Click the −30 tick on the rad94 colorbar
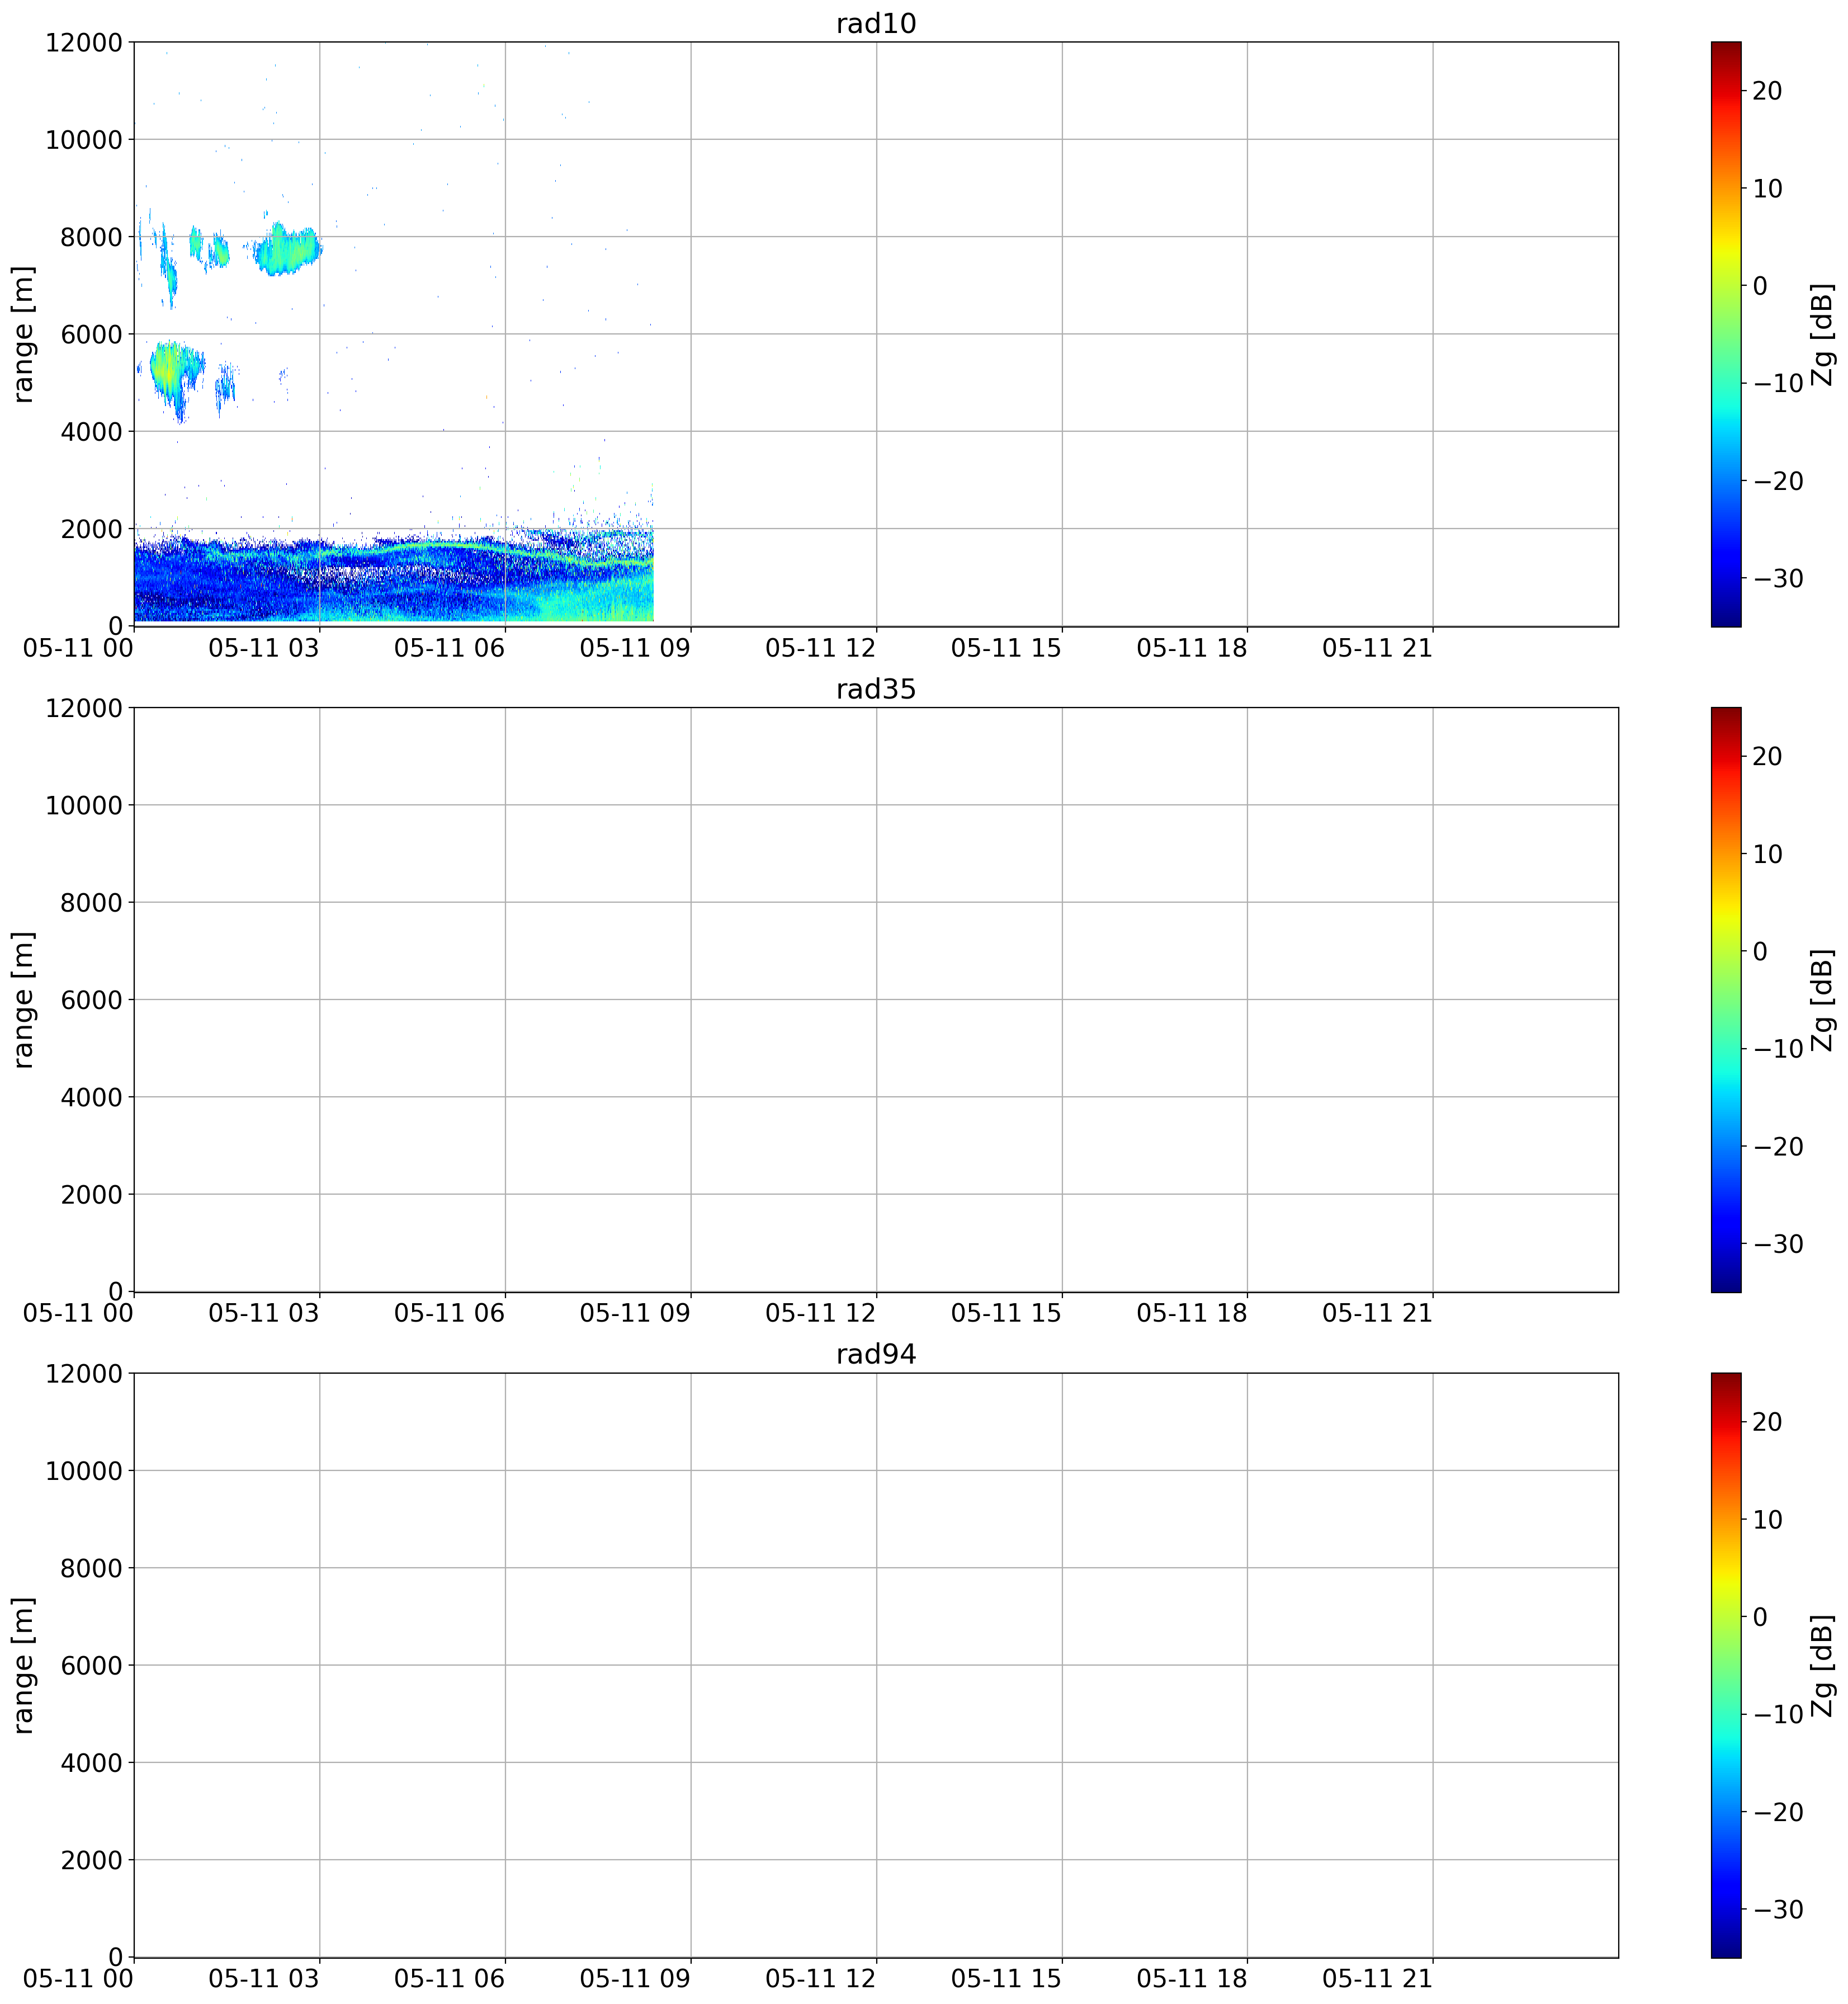 coord(1778,1910)
